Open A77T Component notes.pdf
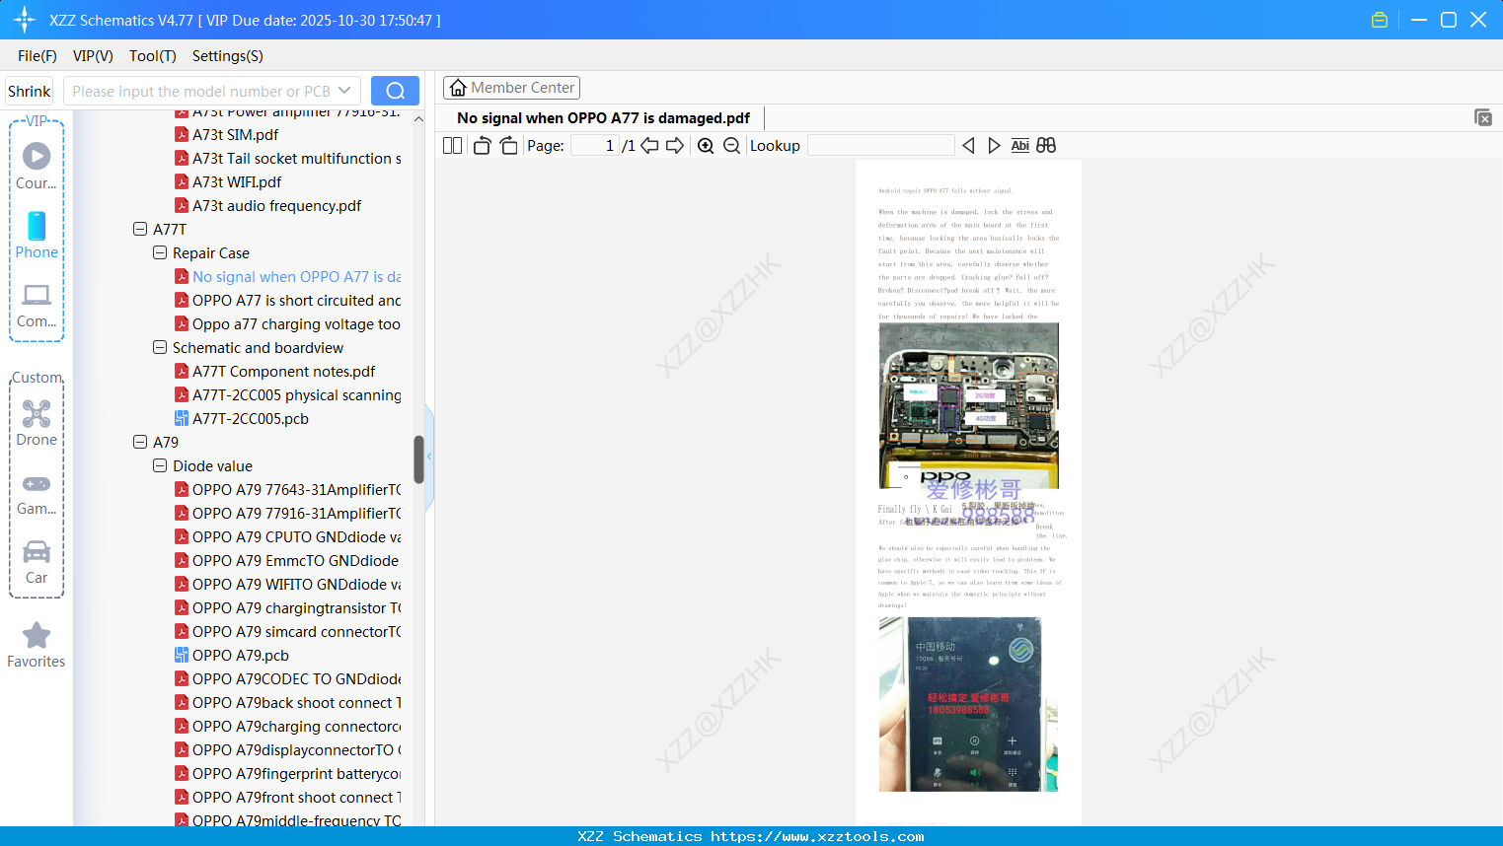The height and width of the screenshot is (846, 1503). tap(284, 371)
